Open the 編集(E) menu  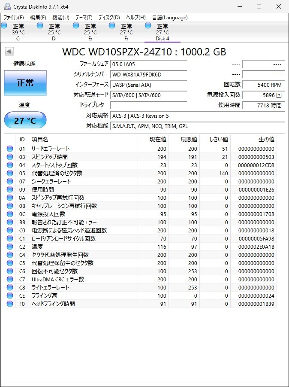(38, 18)
